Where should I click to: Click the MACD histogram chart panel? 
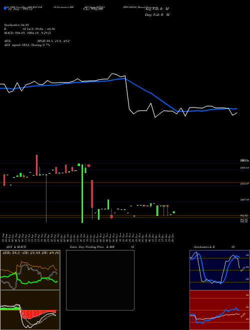tap(30, 310)
